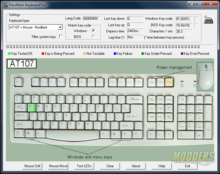Click the purple Key Over-Pressed swatch
The height and width of the screenshot is (174, 220).
click(x=182, y=54)
